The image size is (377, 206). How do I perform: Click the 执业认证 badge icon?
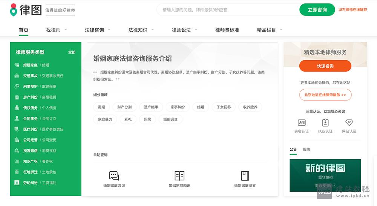(325, 123)
